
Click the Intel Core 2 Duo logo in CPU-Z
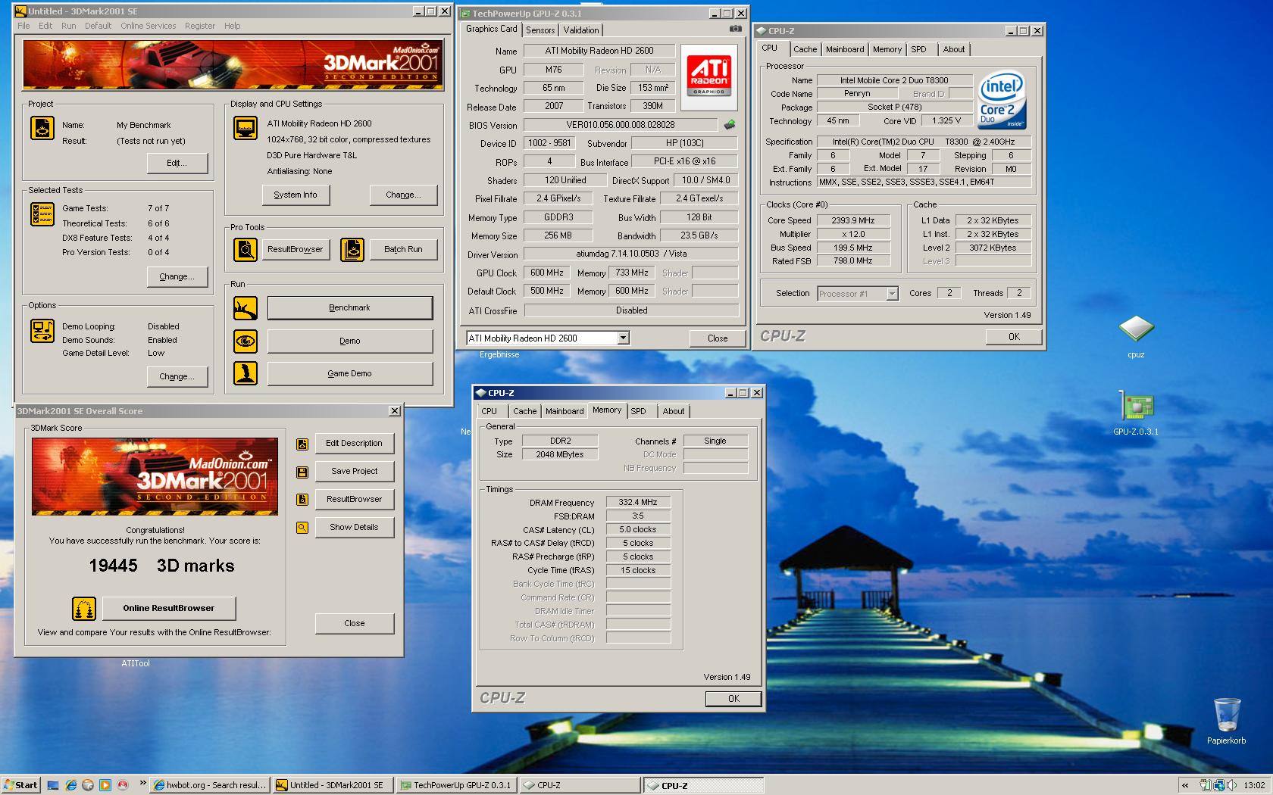[1002, 101]
